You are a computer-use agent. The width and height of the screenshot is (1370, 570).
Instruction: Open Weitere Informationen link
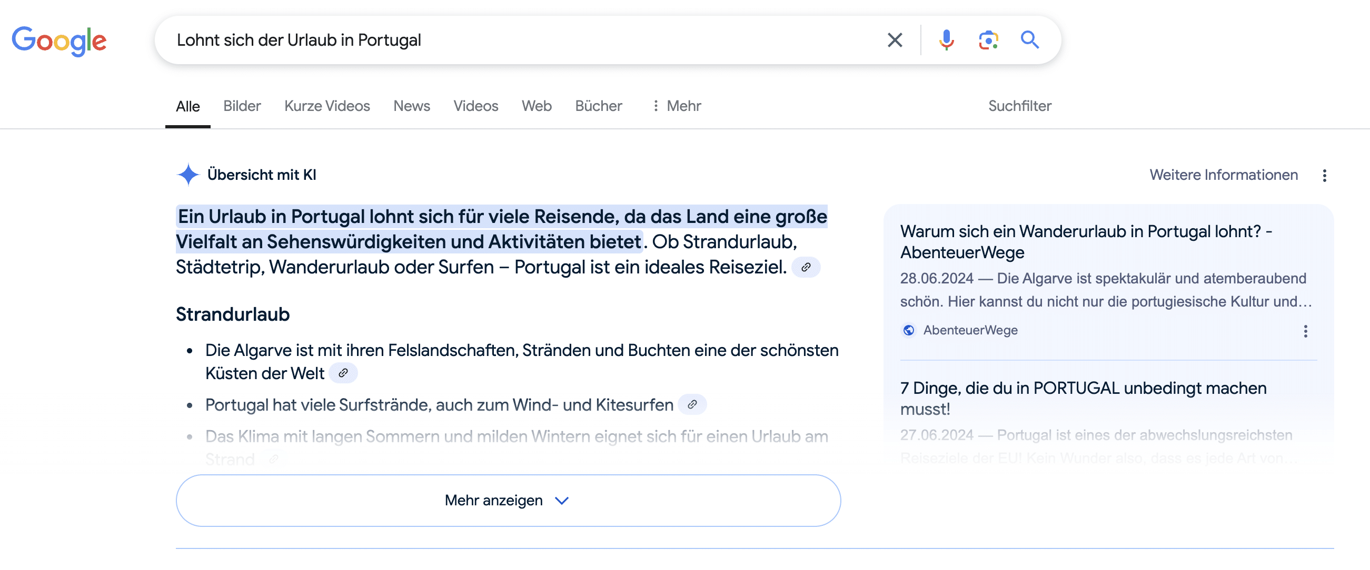coord(1223,175)
